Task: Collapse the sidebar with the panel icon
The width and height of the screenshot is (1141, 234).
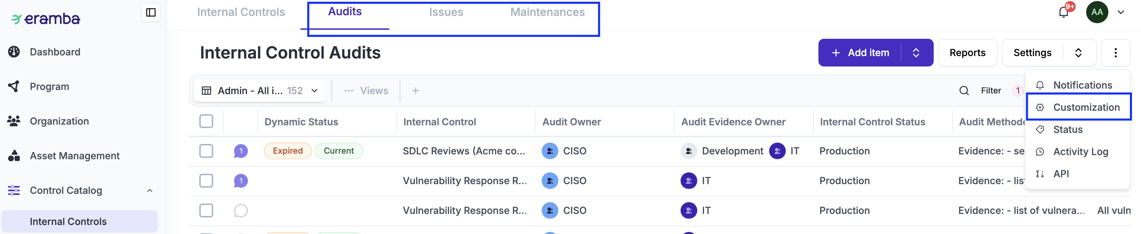Action: pyautogui.click(x=151, y=12)
